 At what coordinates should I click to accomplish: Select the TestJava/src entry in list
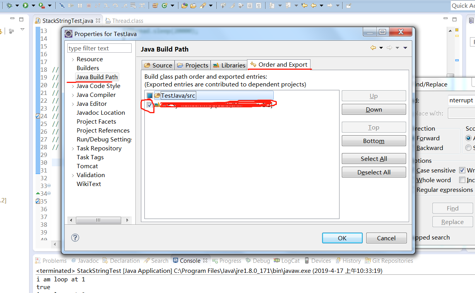coord(214,96)
